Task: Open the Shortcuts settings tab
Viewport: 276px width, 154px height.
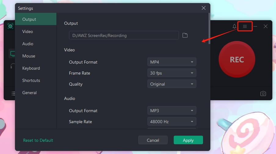Action: 31,80
